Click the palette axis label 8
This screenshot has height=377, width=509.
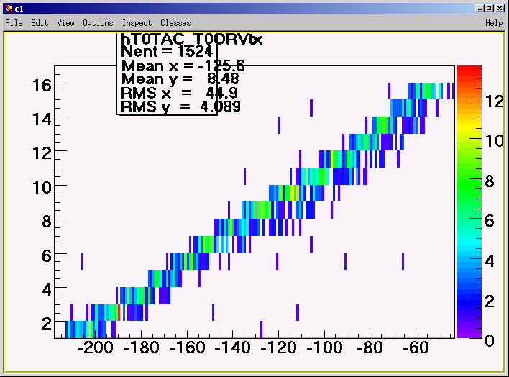point(490,181)
